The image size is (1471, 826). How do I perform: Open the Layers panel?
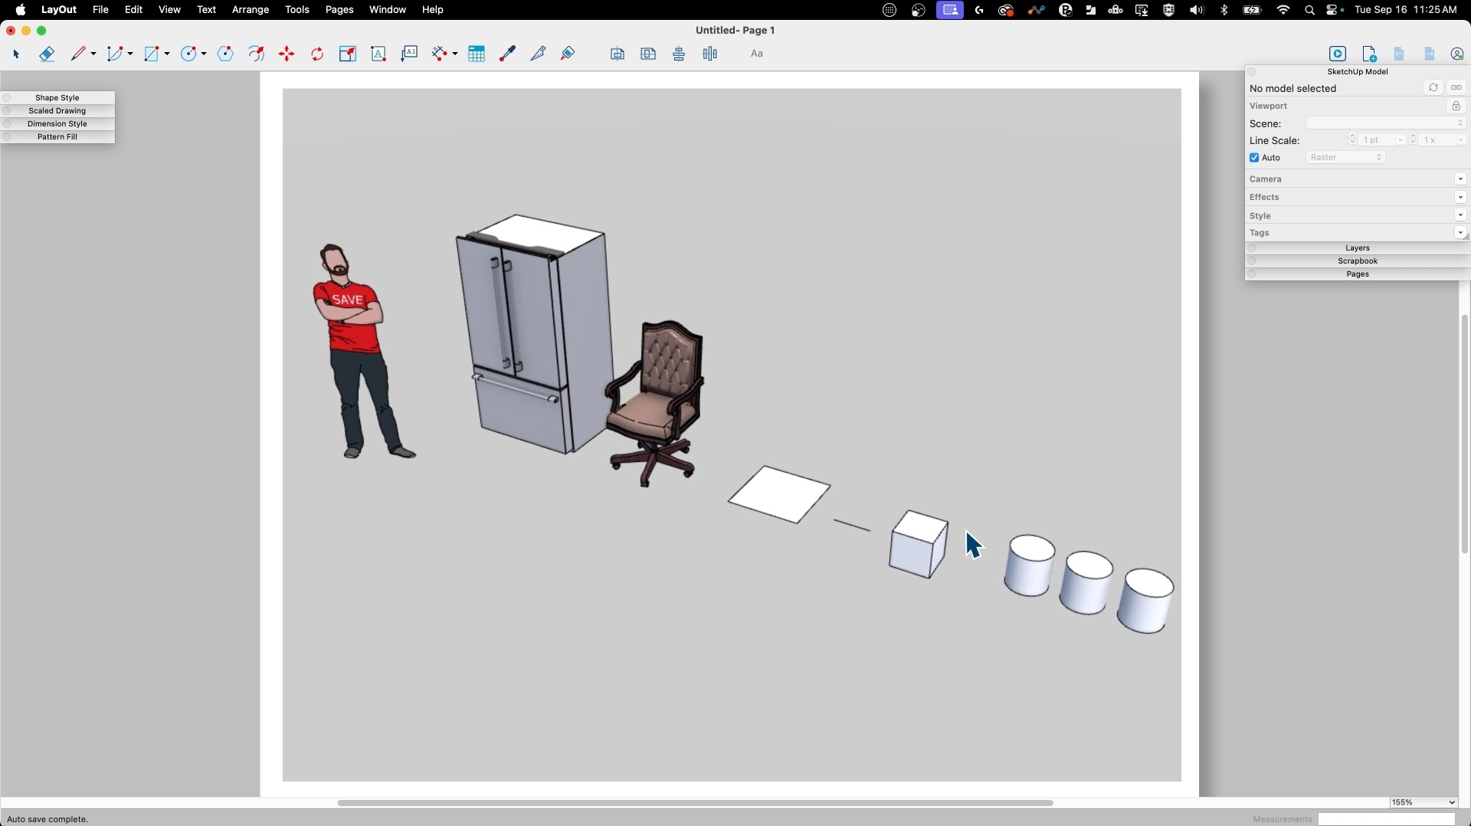1358,248
